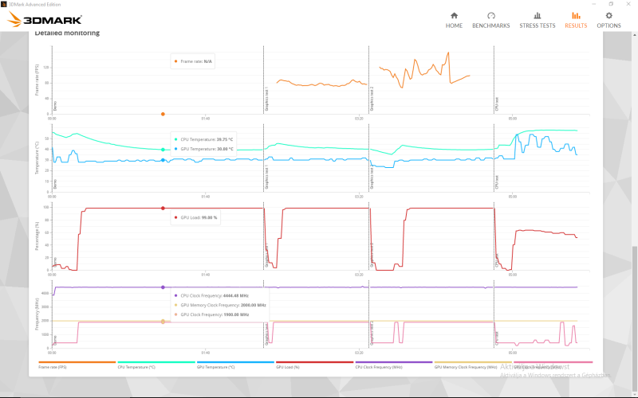Click the 05:00 time label under frequency chart

pos(513,353)
